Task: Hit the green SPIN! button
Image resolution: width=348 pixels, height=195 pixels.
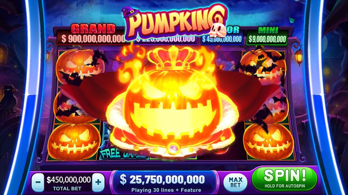Action: tap(285, 179)
